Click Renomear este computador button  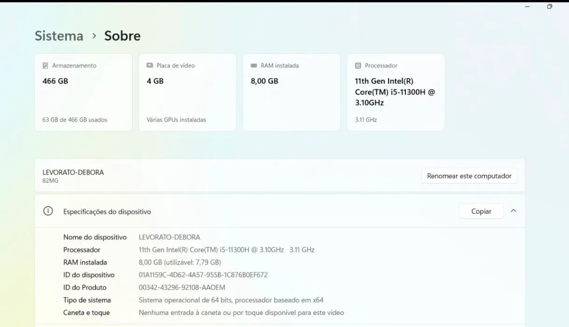[469, 176]
